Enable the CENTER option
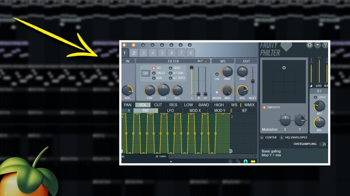 (x=262, y=137)
